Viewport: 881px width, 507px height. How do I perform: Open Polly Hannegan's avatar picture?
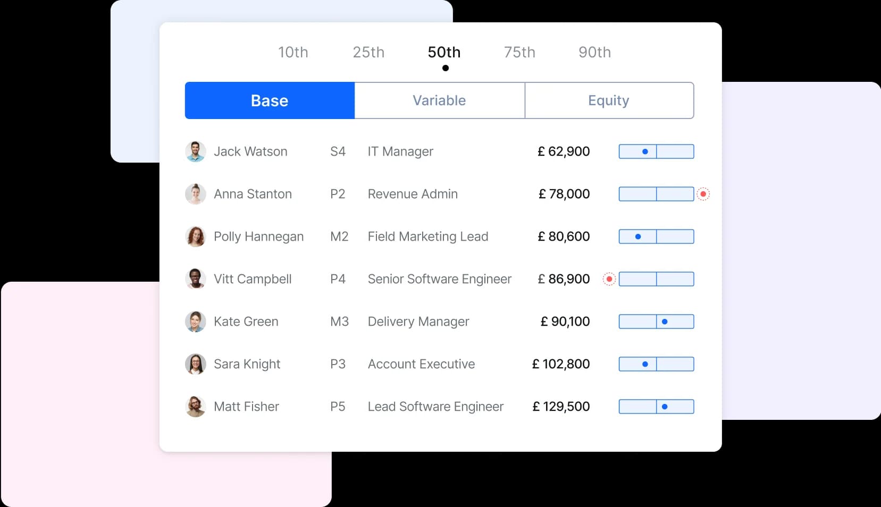(x=196, y=236)
